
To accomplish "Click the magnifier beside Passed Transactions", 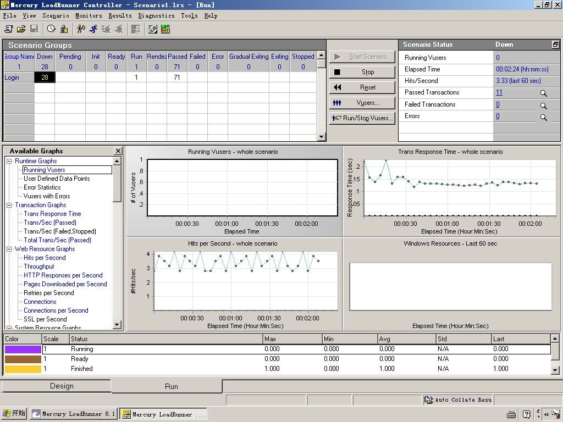I will pyautogui.click(x=544, y=93).
